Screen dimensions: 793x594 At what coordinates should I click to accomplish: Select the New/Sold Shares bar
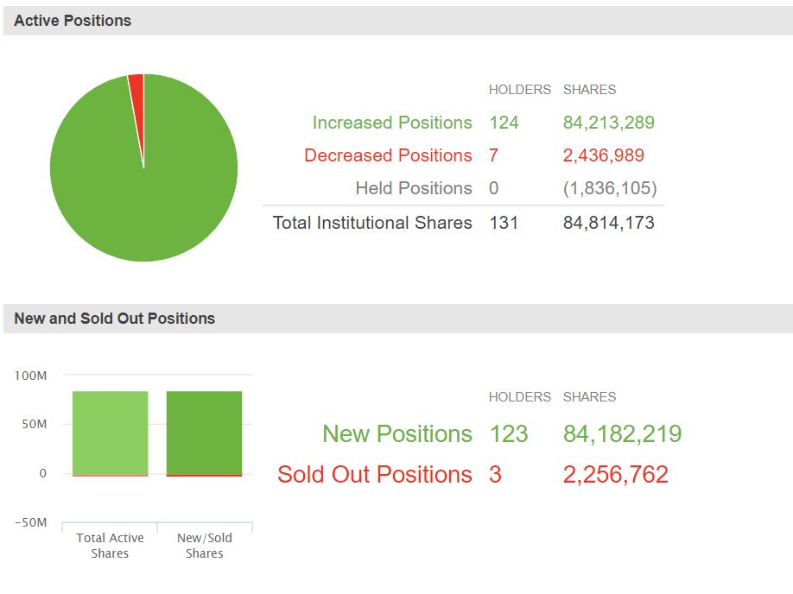[204, 432]
